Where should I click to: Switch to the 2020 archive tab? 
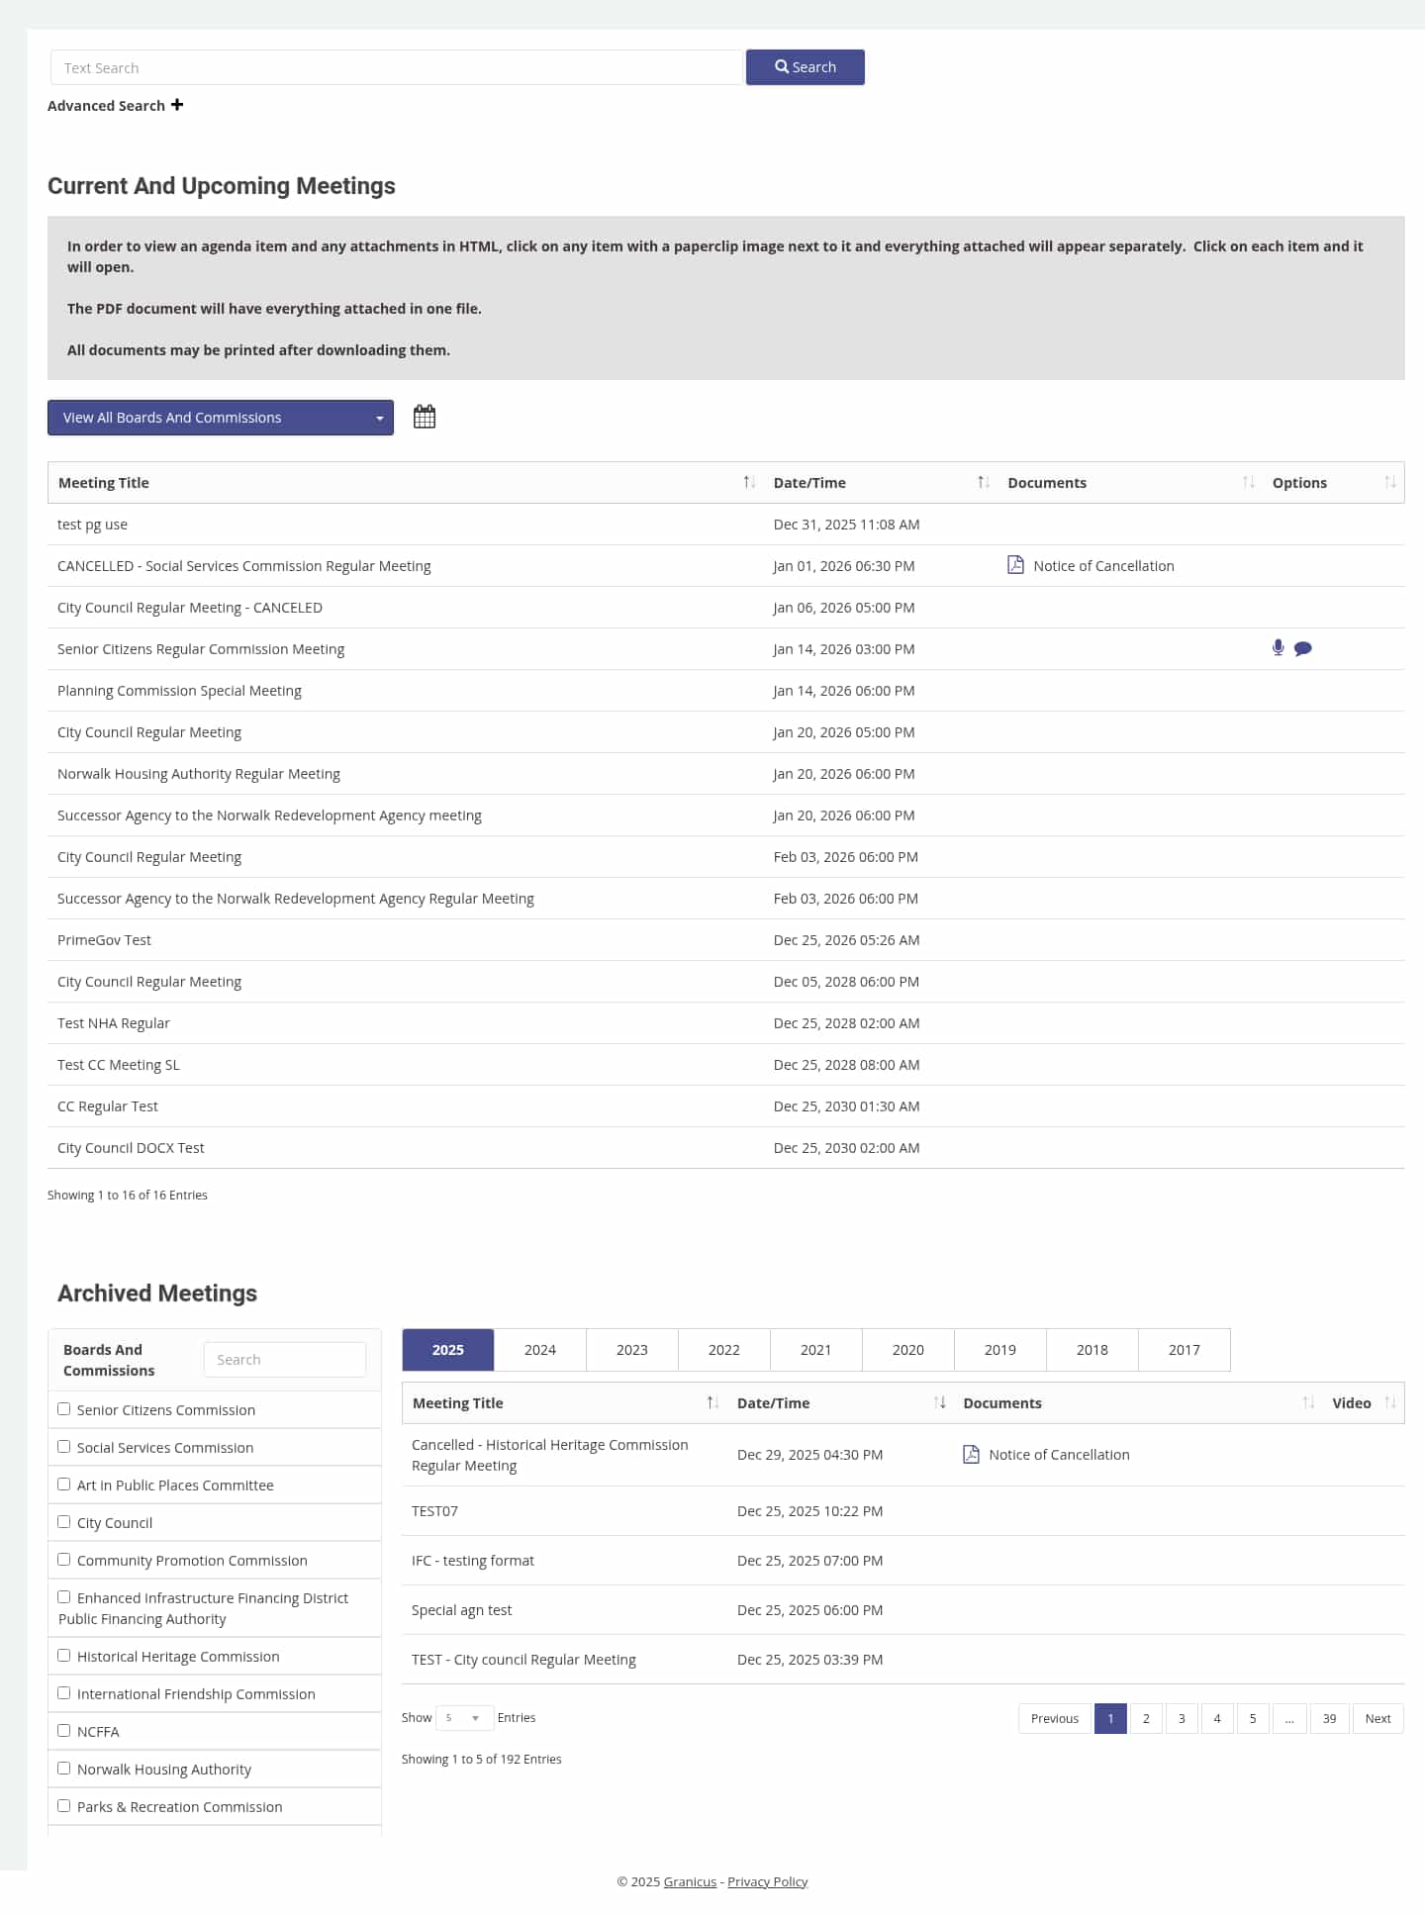[x=908, y=1350]
